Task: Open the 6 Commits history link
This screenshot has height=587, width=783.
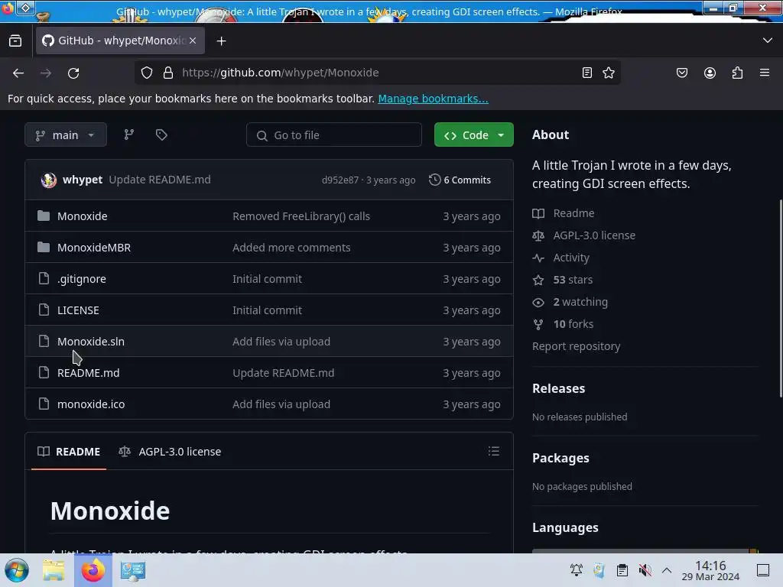Action: point(460,180)
